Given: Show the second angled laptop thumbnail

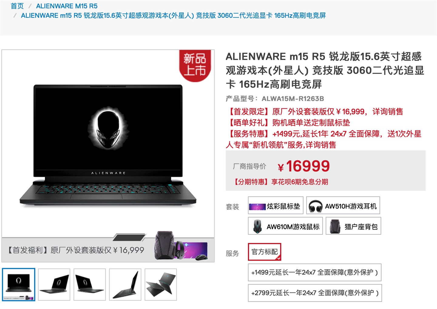Looking at the screenshot, I should [x=90, y=284].
